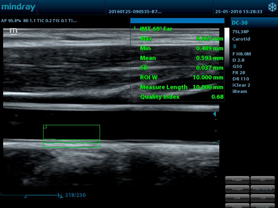
Task: Click the Mindray logo
Action: coord(18,7)
